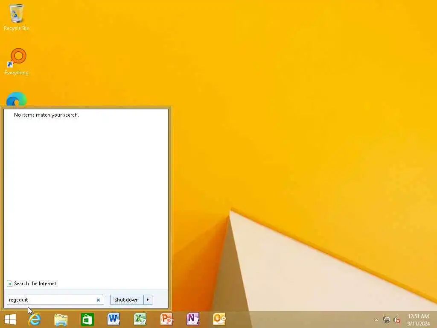The width and height of the screenshot is (437, 328).
Task: Click the Shut down button
Action: coord(126,300)
